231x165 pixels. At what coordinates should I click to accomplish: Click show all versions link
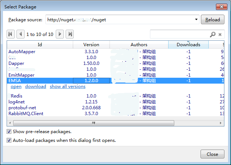[67, 87]
